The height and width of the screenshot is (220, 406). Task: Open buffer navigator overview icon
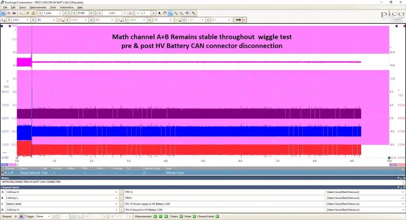130,13
